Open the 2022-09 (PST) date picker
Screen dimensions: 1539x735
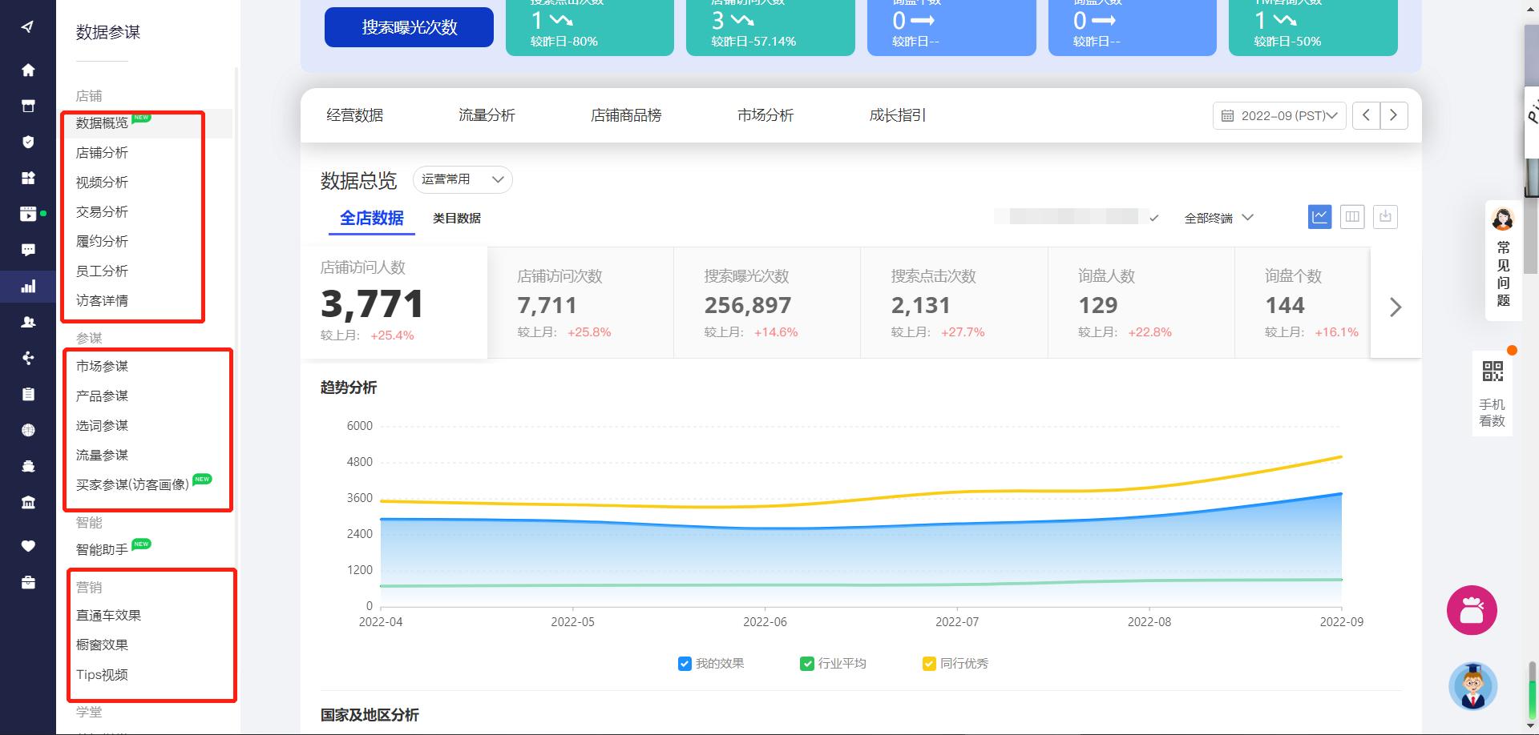pyautogui.click(x=1279, y=115)
